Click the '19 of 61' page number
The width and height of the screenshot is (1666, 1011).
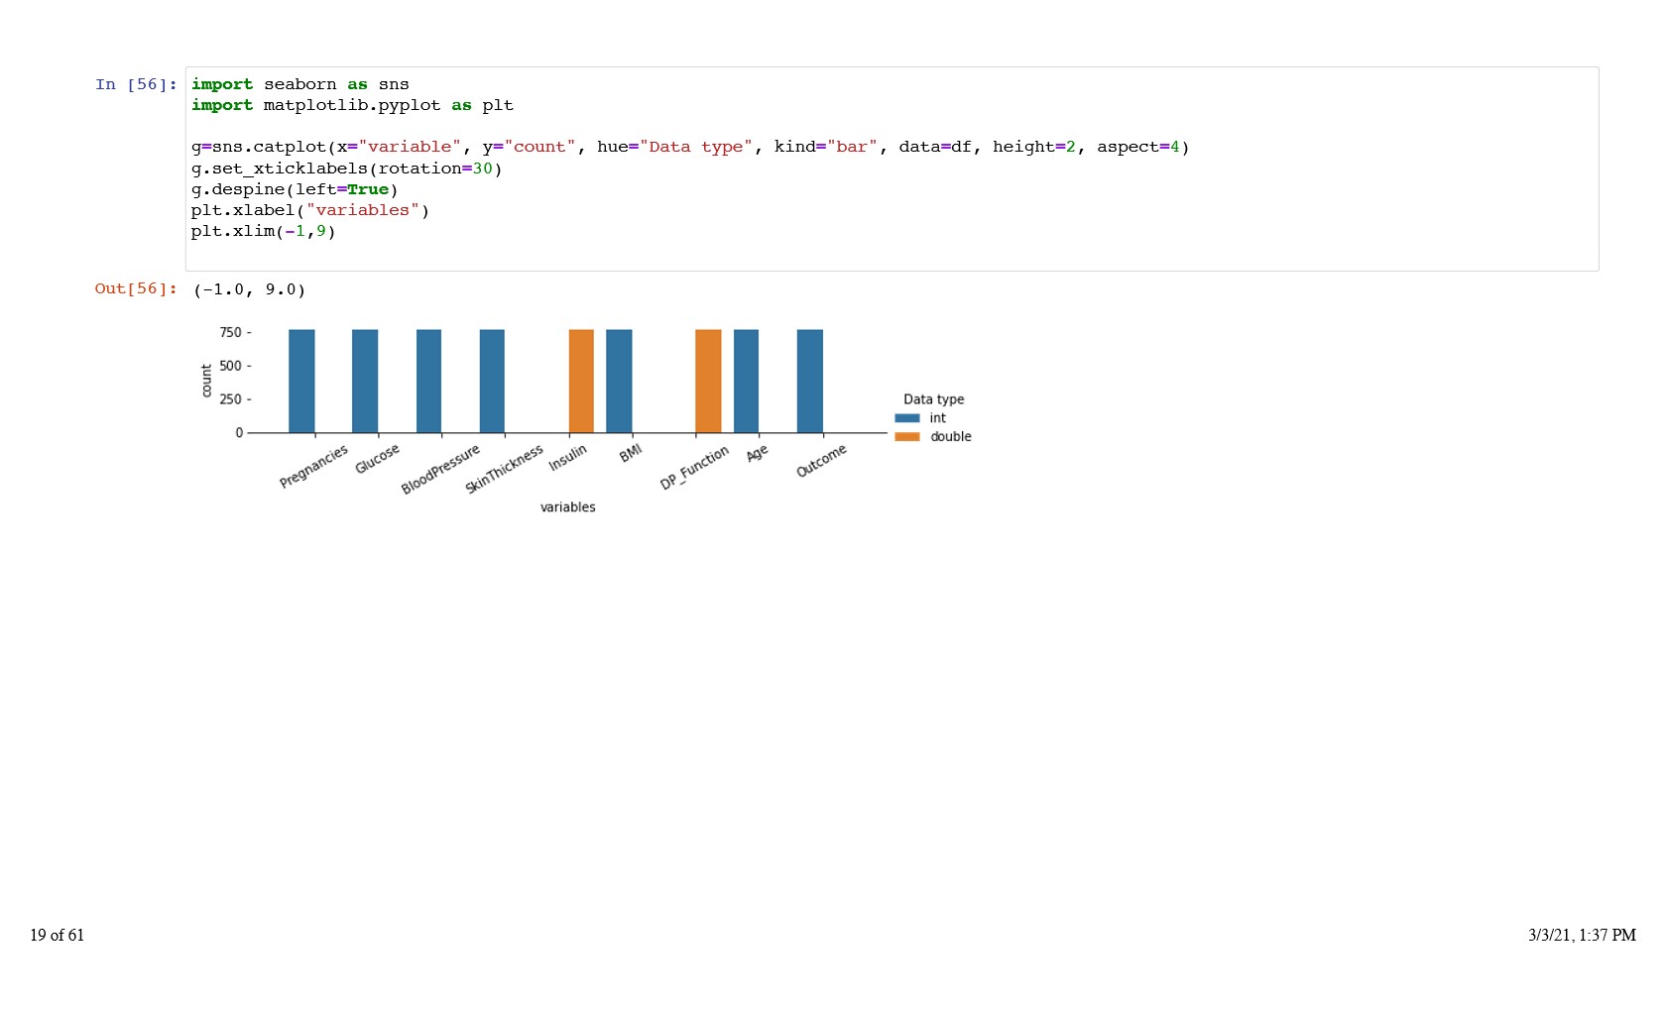point(58,936)
